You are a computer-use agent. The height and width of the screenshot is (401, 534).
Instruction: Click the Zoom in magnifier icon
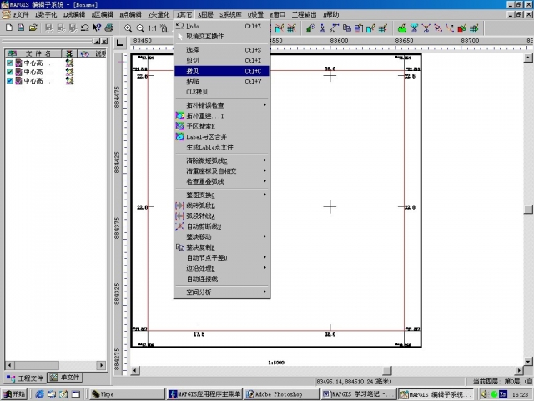pos(128,28)
